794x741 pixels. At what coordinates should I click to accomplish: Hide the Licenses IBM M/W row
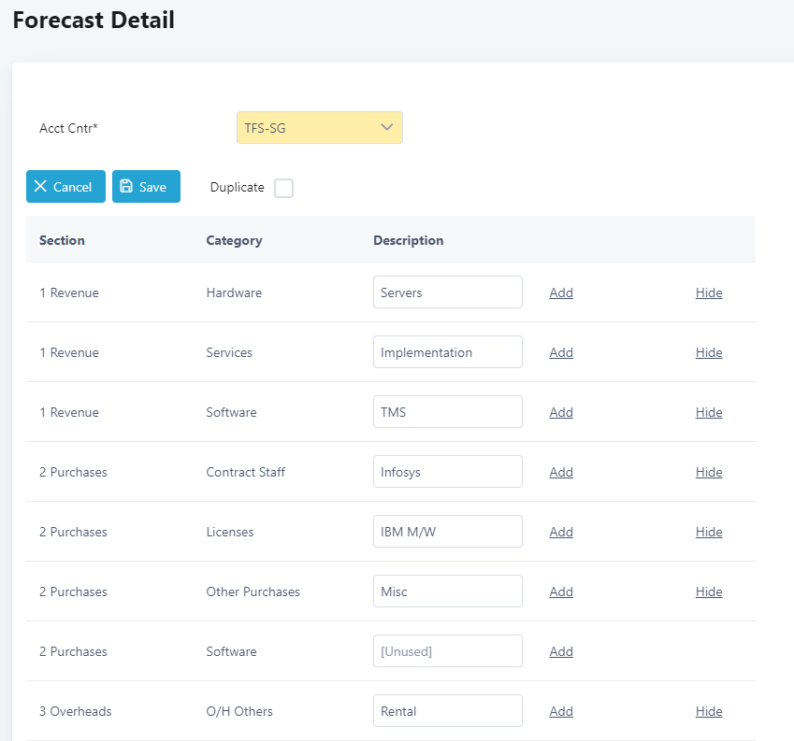point(709,532)
